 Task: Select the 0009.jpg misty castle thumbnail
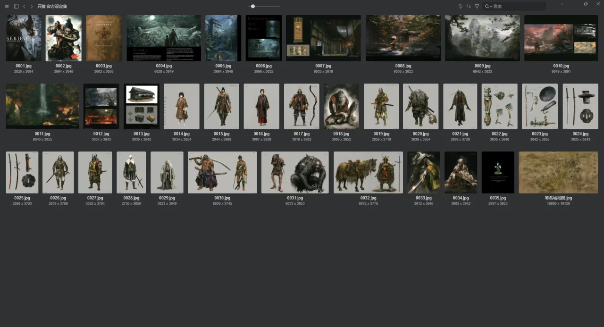[483, 38]
